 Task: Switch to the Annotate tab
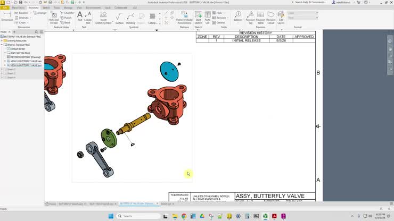(34, 8)
